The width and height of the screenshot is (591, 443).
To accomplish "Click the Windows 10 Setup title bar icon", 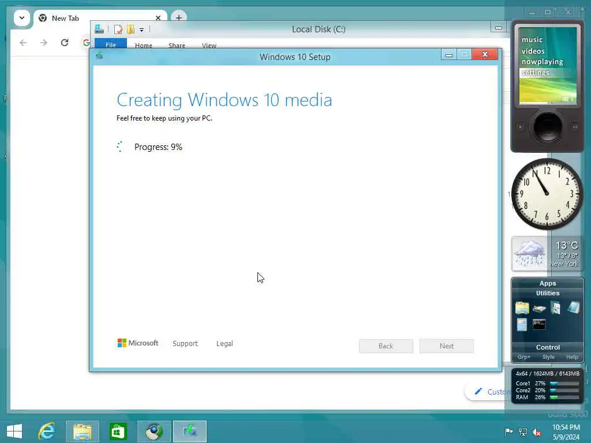I will click(x=99, y=56).
